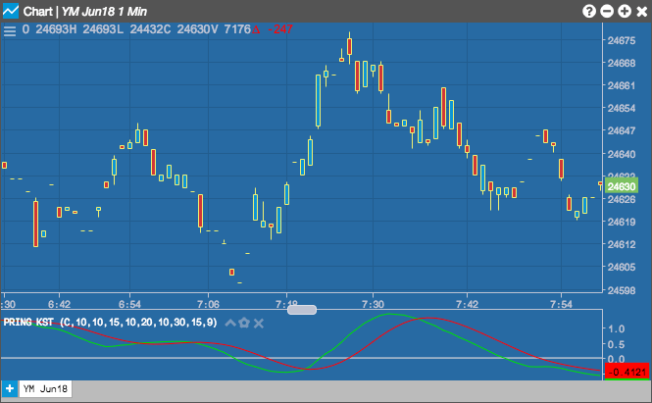
Task: Click the volume value V 7176
Action: (231, 29)
